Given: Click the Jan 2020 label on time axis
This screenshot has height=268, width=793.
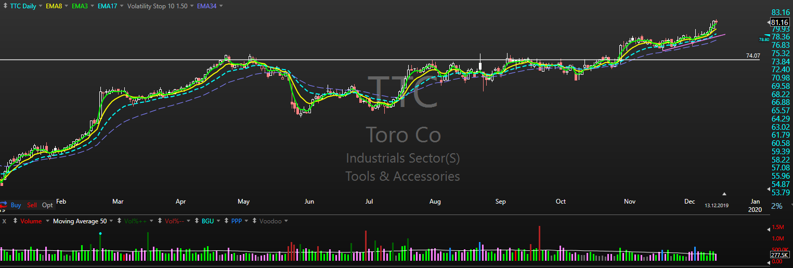Looking at the screenshot, I should click(x=755, y=206).
